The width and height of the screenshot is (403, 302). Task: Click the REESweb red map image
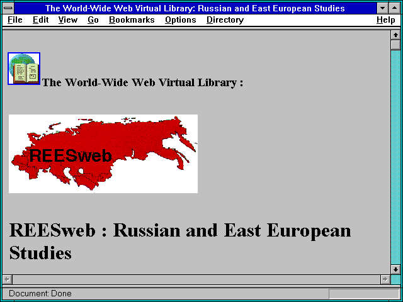tap(103, 154)
